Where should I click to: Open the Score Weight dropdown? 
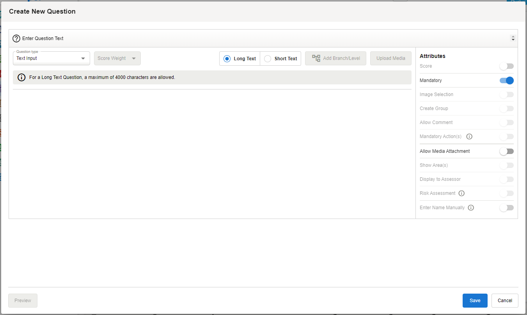click(117, 58)
